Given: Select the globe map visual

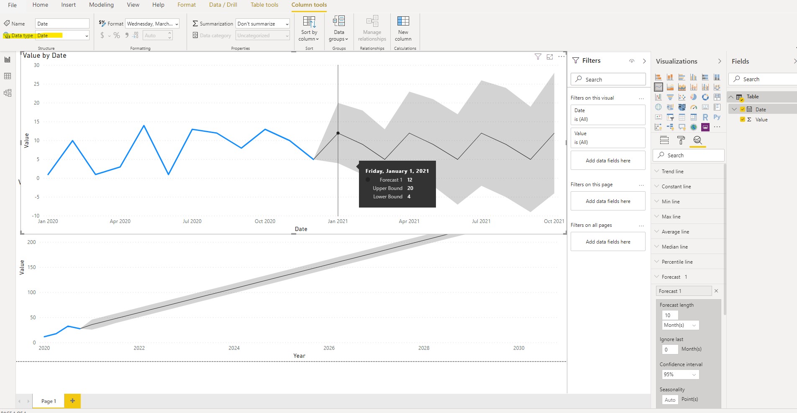Looking at the screenshot, I should pyautogui.click(x=659, y=107).
